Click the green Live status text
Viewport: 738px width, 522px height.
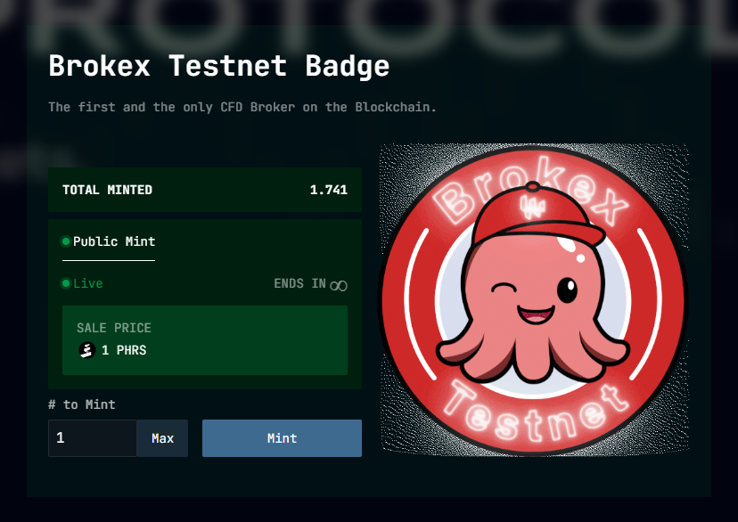coord(88,283)
